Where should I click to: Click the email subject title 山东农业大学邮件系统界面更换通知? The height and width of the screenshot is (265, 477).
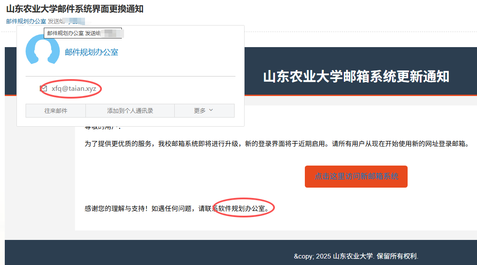pyautogui.click(x=75, y=9)
